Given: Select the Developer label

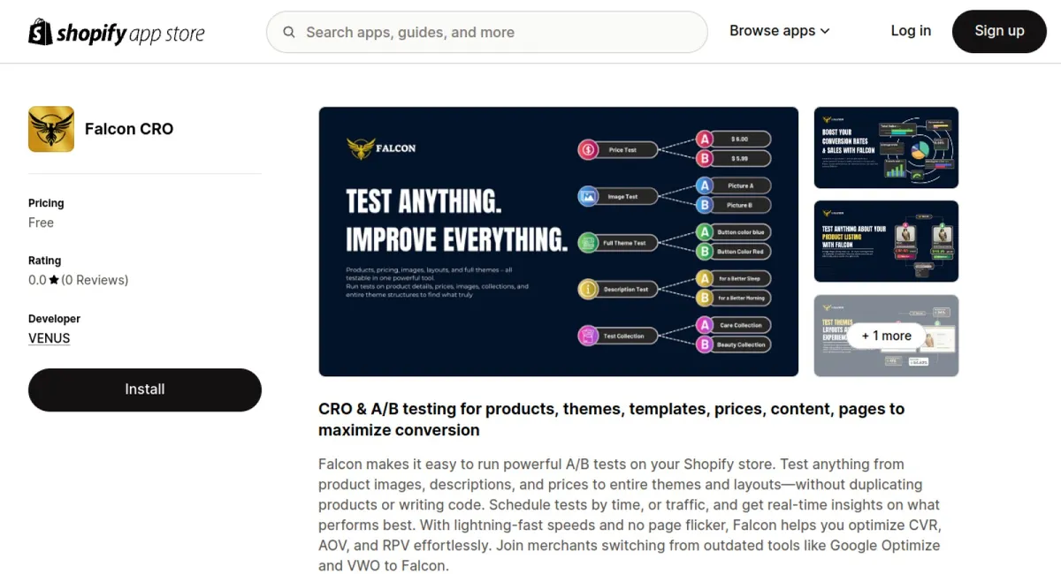Looking at the screenshot, I should pos(54,319).
